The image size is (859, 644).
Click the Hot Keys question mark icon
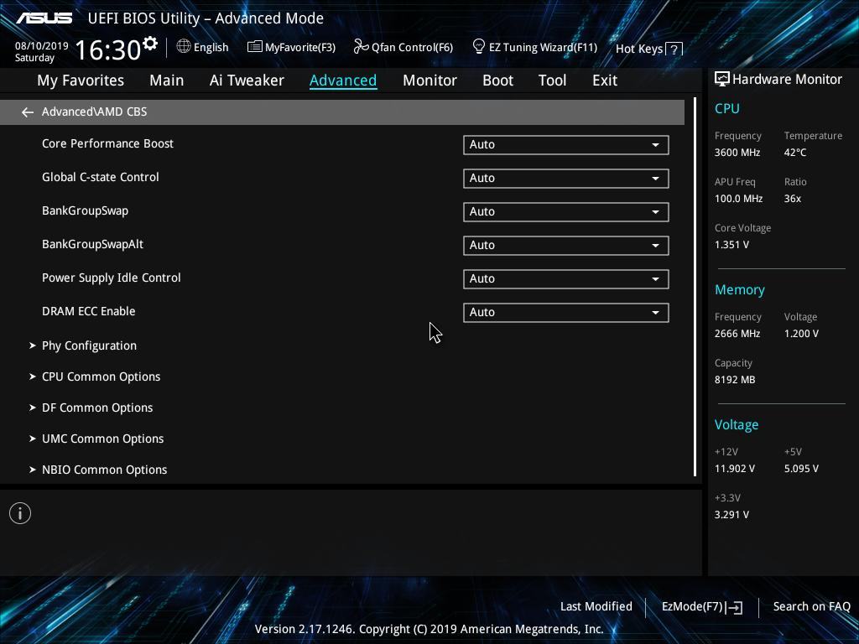[674, 49]
